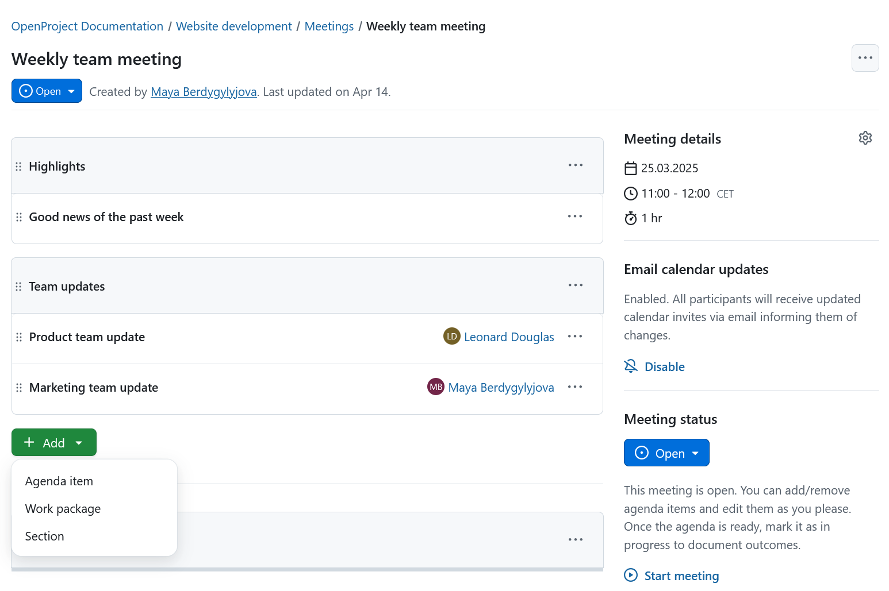This screenshot has height=591, width=889.
Task: Click the bell-slash icon next to Disable
Action: [x=631, y=366]
